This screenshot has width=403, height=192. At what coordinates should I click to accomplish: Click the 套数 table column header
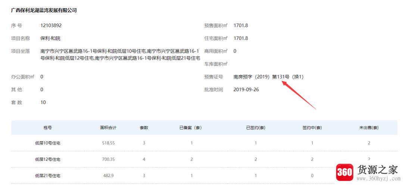click(x=144, y=128)
